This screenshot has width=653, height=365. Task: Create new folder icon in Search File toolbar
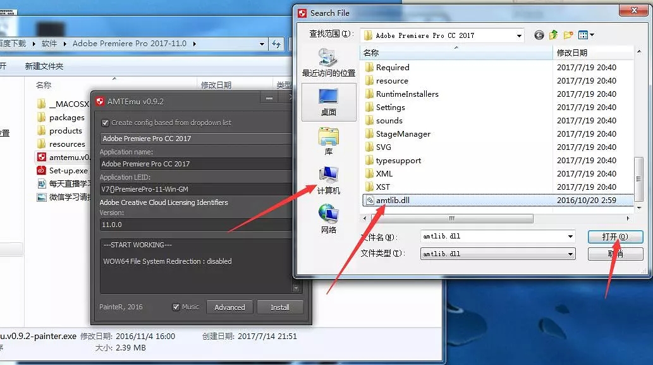(568, 35)
